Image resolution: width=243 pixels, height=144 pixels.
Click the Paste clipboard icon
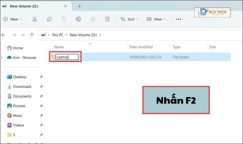(64, 19)
